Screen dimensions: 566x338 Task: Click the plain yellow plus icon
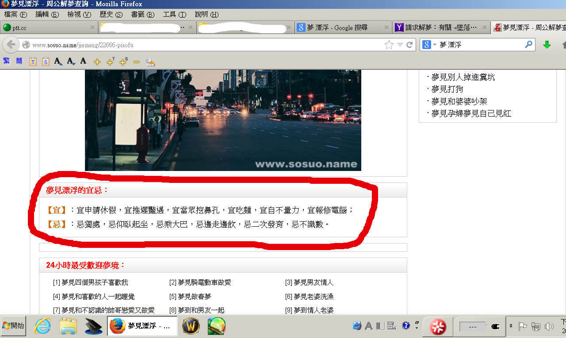tap(97, 62)
